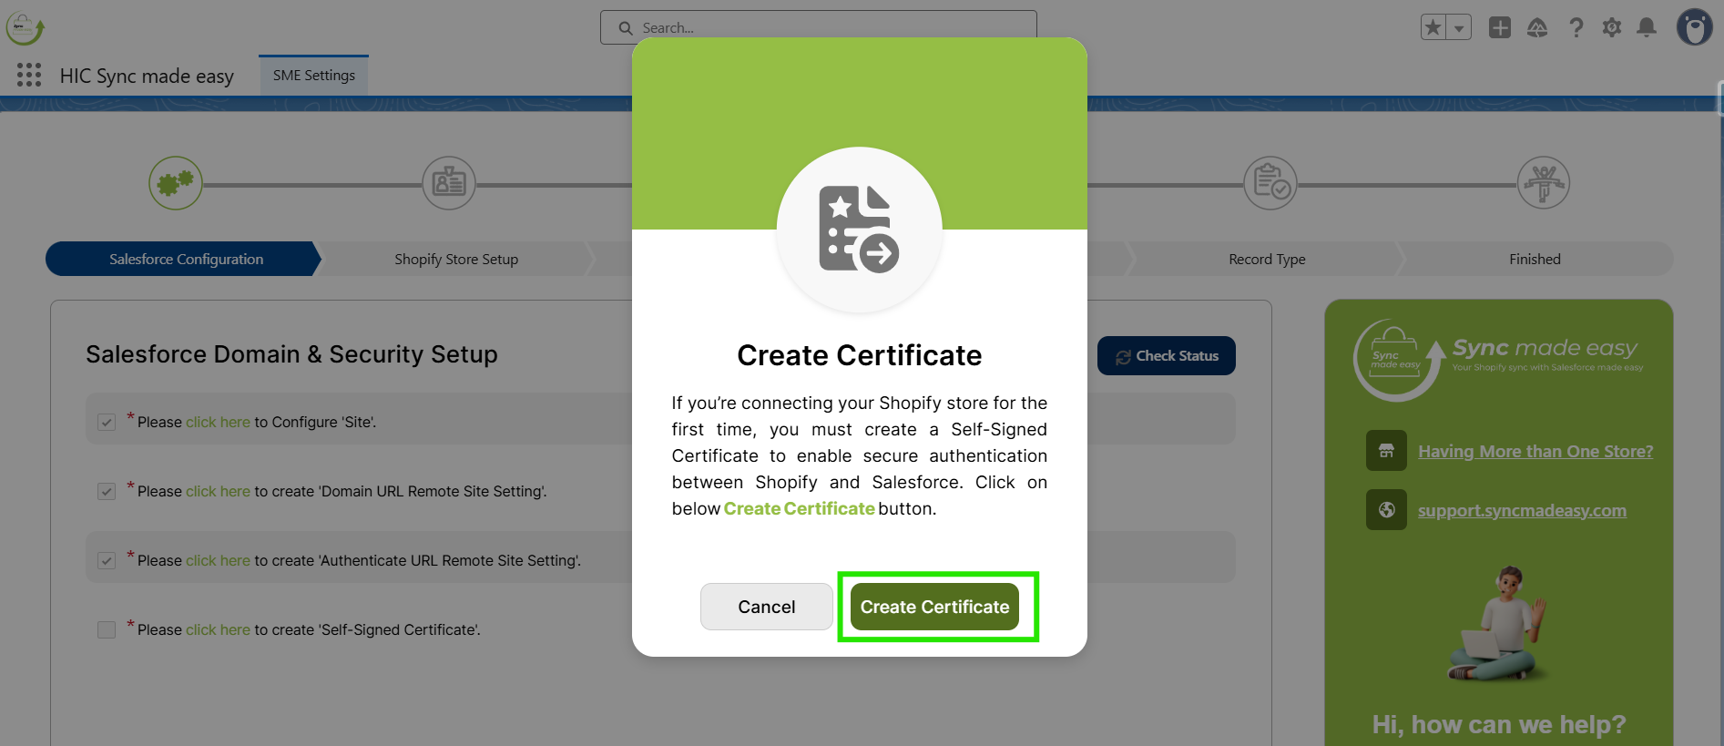Open the Having More than One Store? link

click(1535, 451)
